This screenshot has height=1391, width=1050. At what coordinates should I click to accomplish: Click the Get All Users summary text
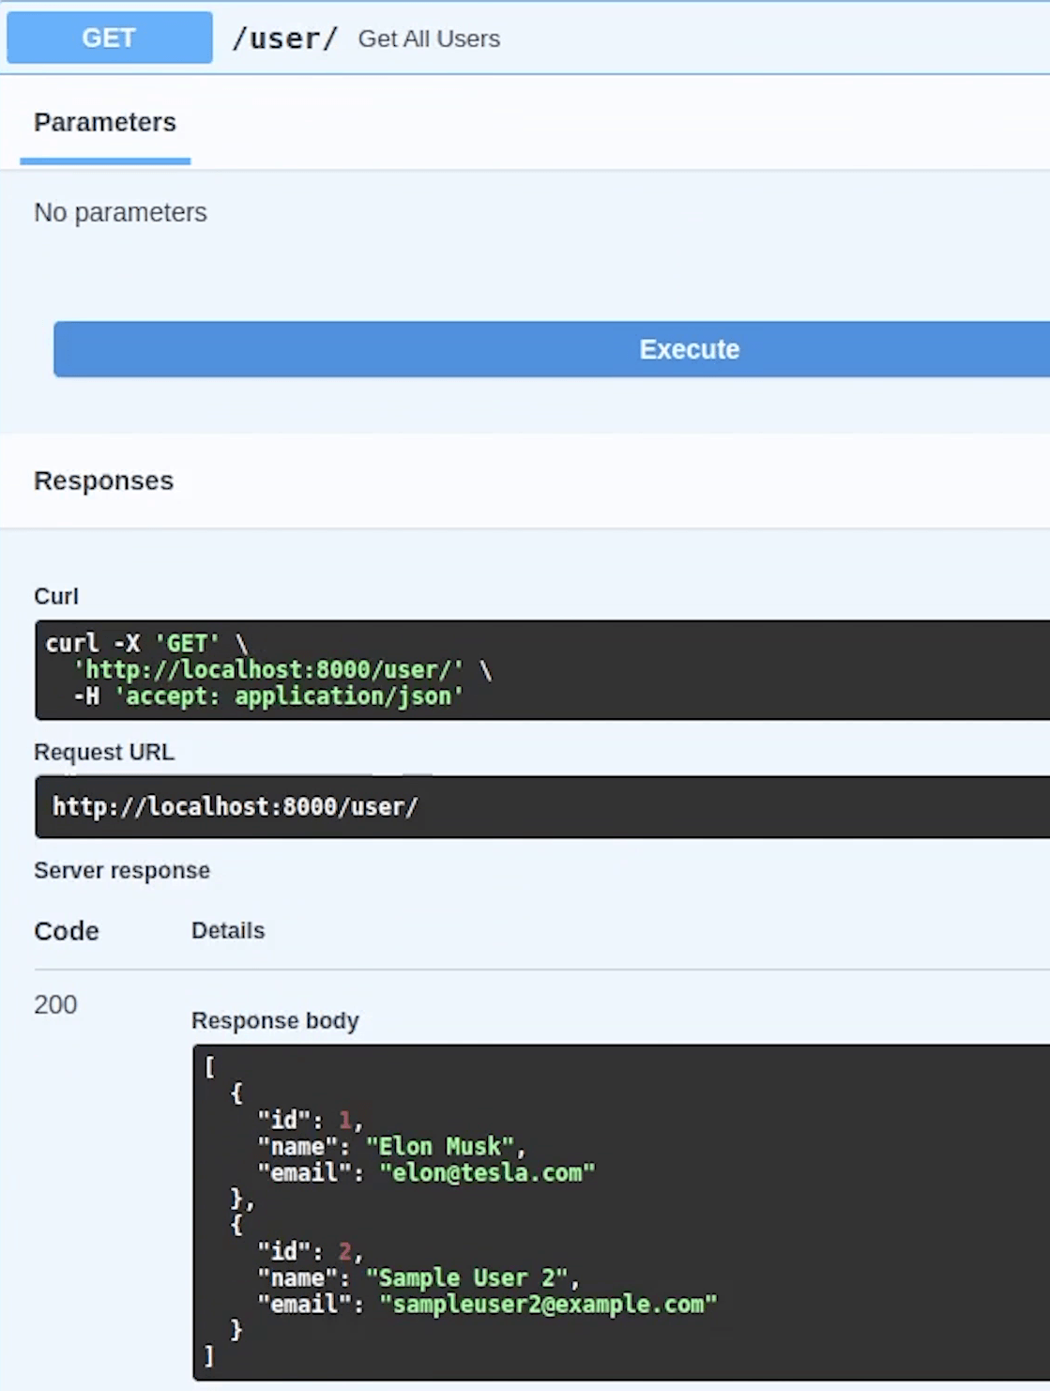tap(429, 39)
